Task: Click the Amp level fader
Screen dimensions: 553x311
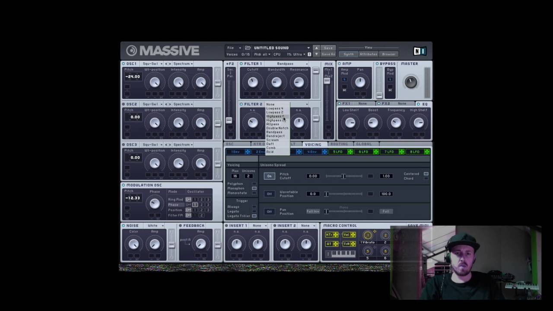Action: 379,95
